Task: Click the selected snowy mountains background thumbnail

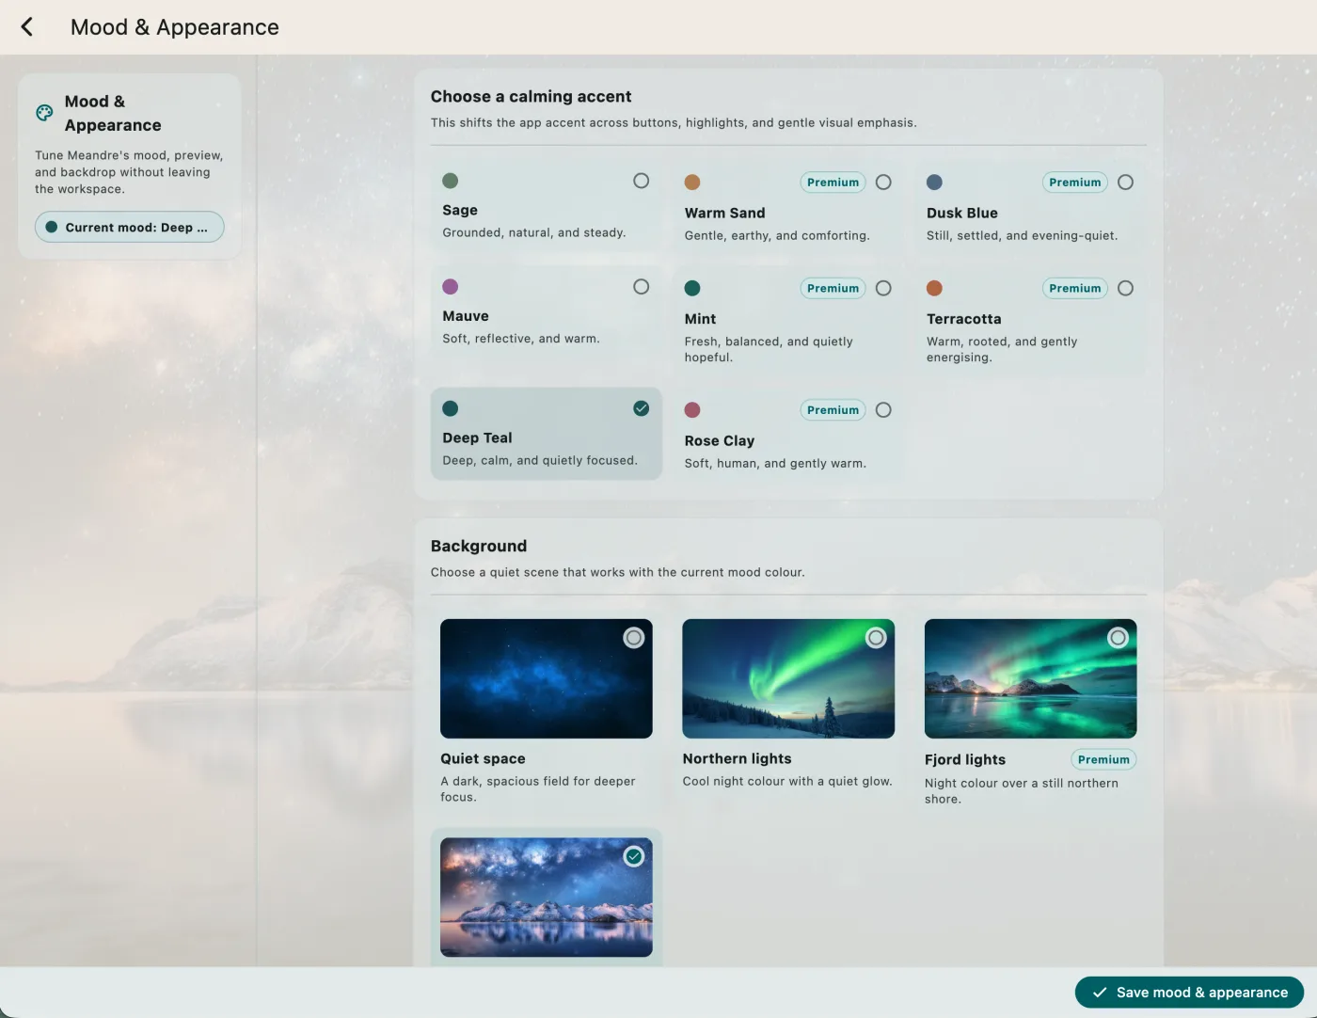Action: (546, 898)
